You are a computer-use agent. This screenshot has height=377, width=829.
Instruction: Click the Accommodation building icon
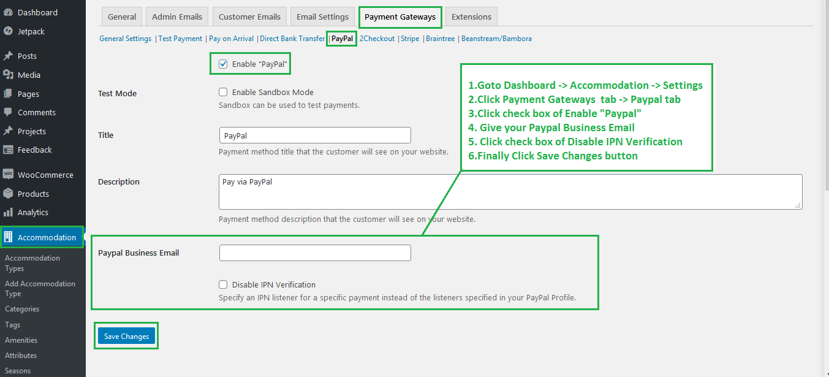click(8, 237)
